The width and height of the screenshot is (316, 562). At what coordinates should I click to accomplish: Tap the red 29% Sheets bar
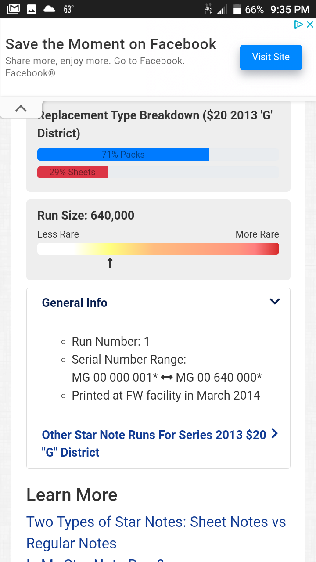[x=72, y=172]
